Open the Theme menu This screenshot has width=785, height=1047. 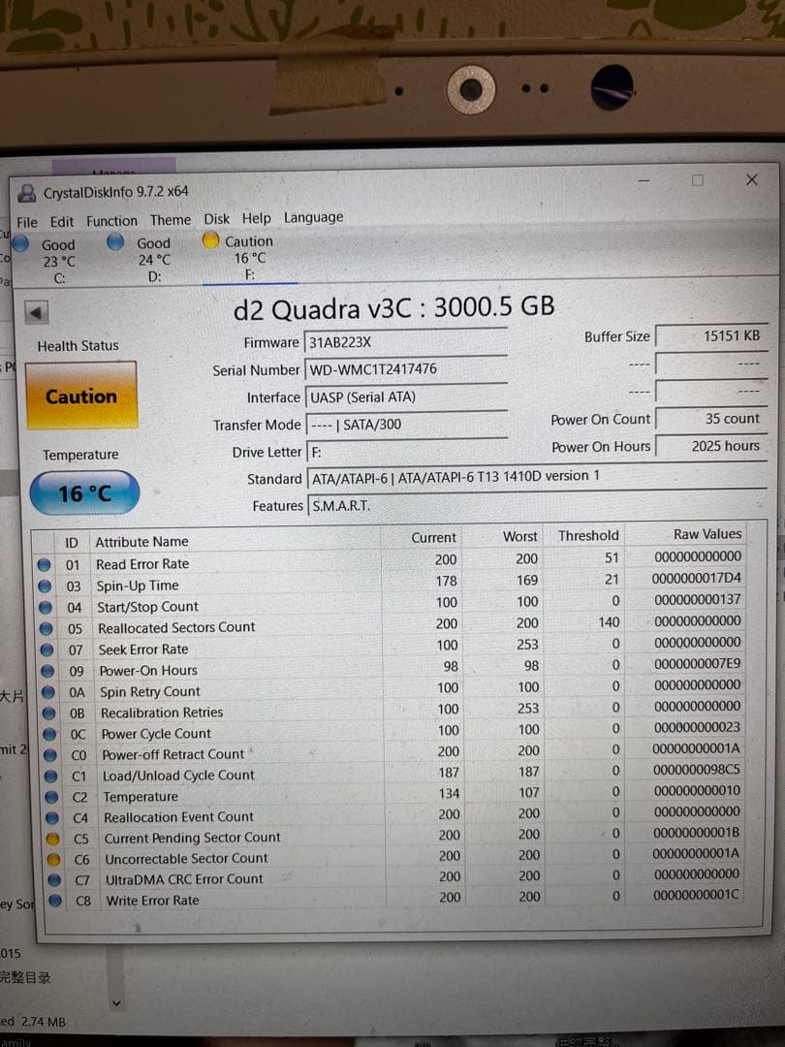pyautogui.click(x=171, y=220)
